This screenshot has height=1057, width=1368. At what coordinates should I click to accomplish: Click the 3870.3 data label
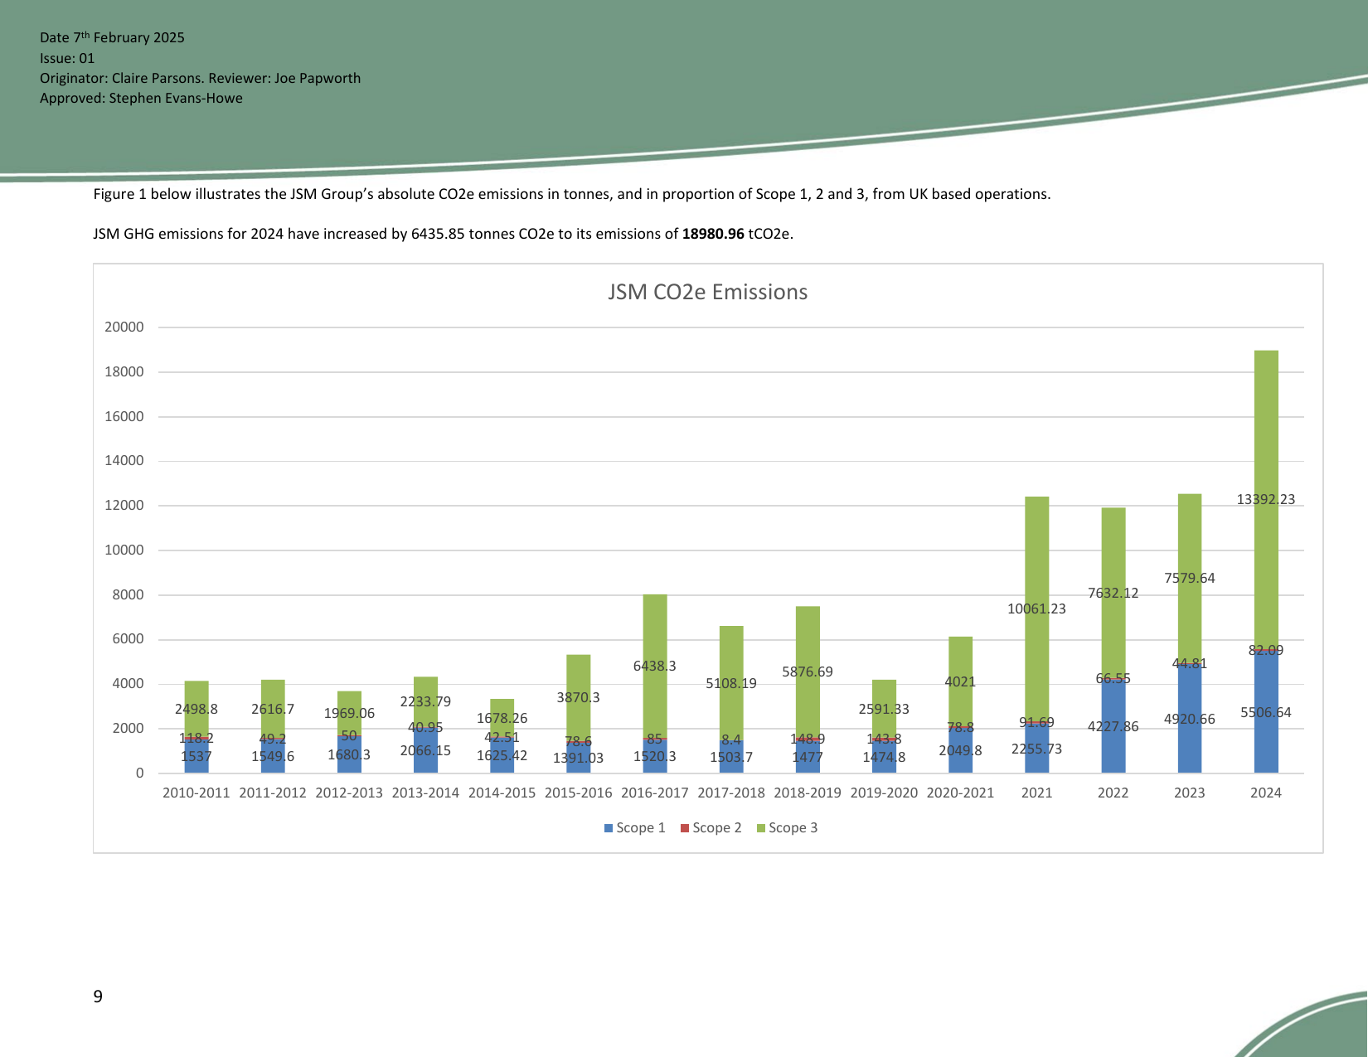[579, 697]
